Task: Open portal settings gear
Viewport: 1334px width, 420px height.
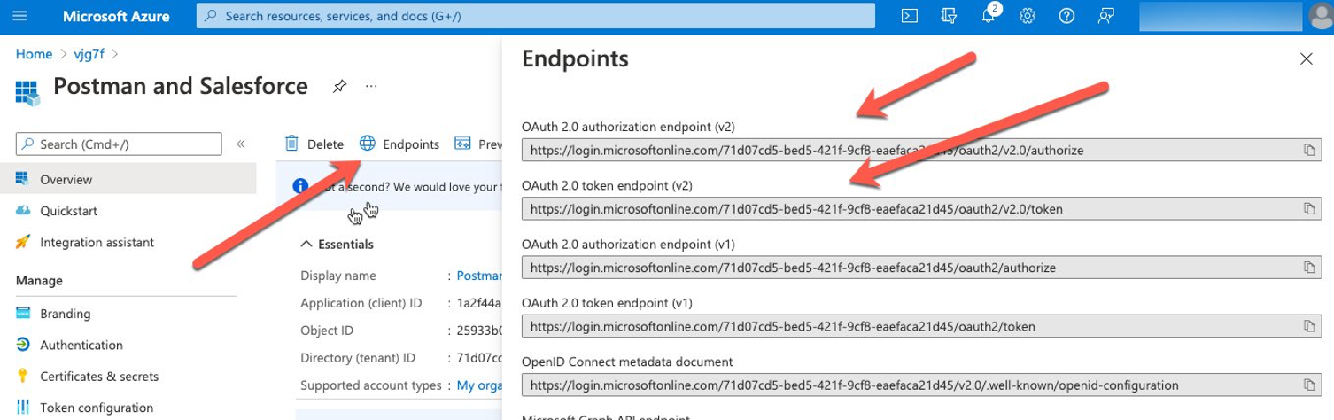Action: pos(1028,16)
